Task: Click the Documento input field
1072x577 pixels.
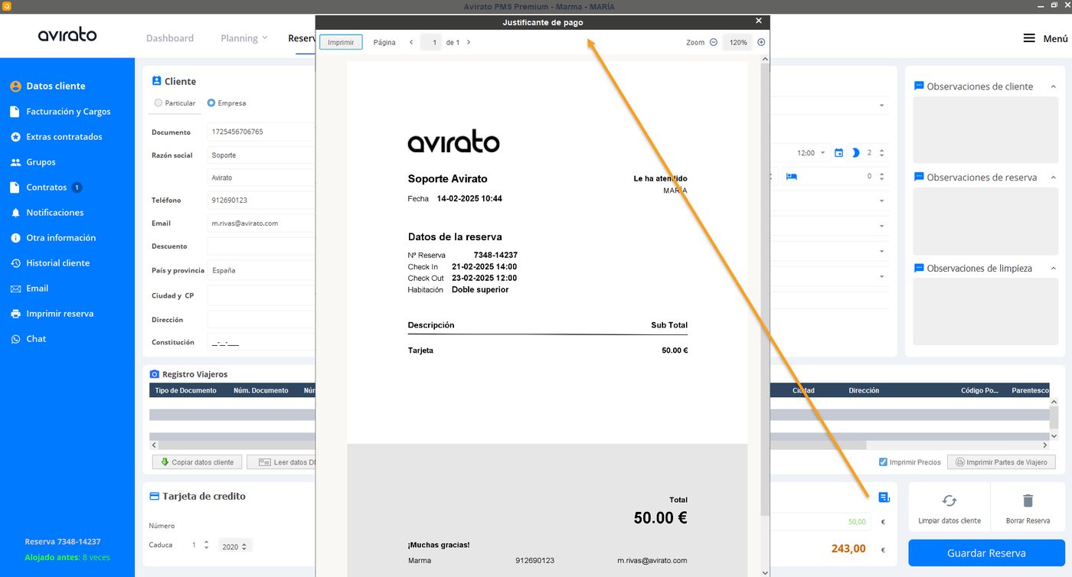Action: click(x=261, y=132)
